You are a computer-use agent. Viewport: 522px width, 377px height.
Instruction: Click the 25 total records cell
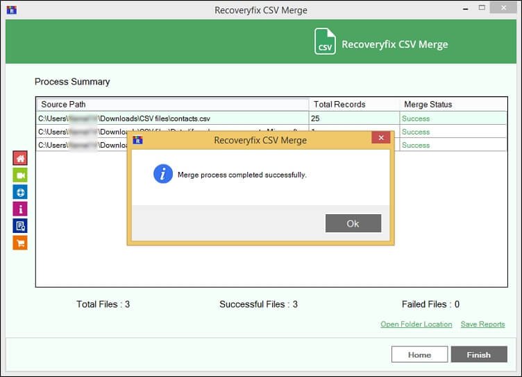[354, 119]
